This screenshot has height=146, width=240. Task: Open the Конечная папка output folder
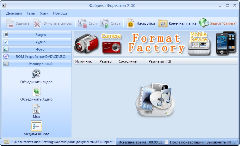point(163,23)
